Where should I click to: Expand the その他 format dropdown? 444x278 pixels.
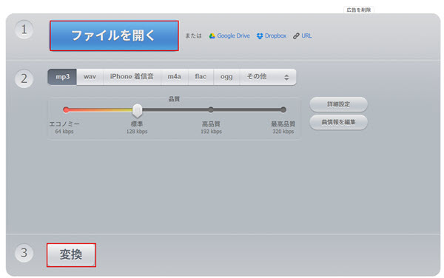tap(268, 77)
